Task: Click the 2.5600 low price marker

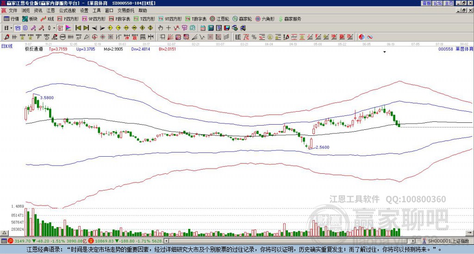Action: (322, 147)
